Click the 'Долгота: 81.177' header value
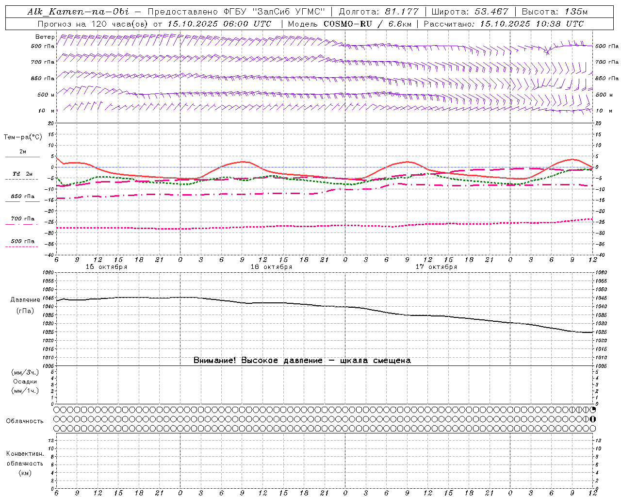This screenshot has height=497, width=621. coord(379,12)
